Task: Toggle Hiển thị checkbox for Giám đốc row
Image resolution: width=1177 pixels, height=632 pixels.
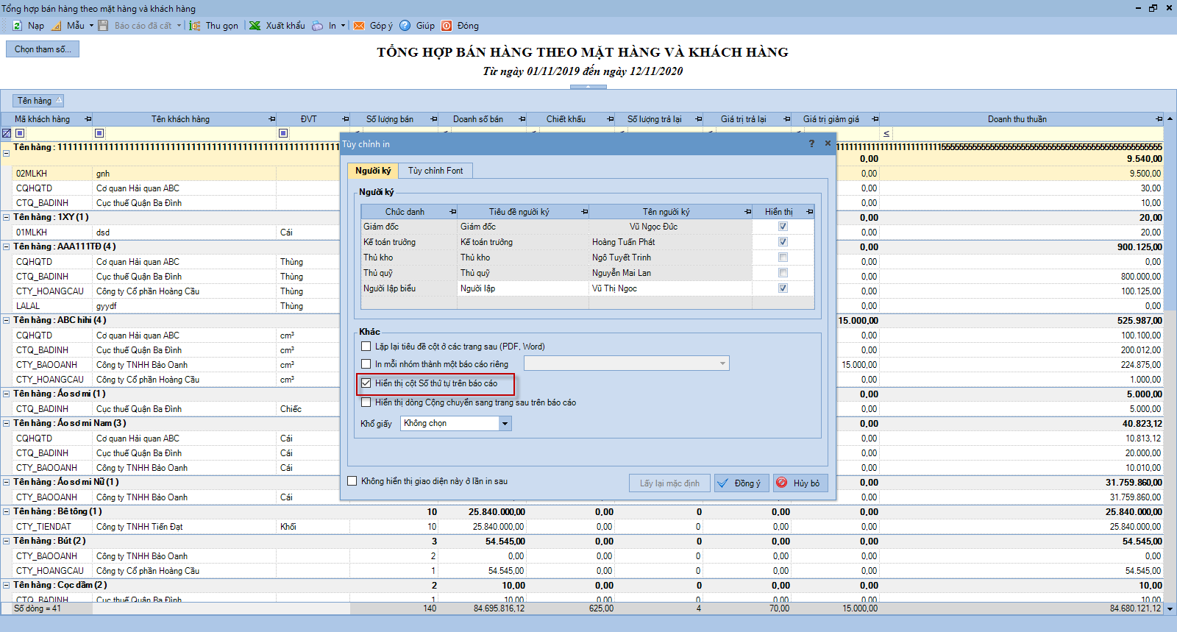Action: tap(783, 227)
